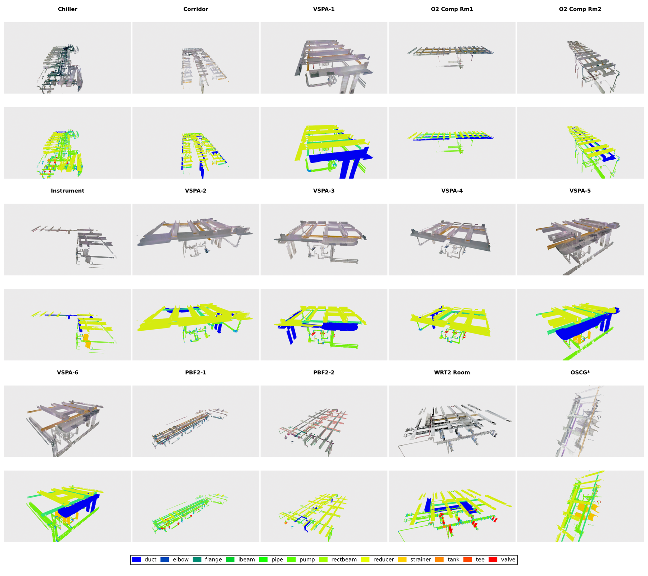Select the 'O2 Comp Rm2' title
The height and width of the screenshot is (576, 648).
click(580, 9)
